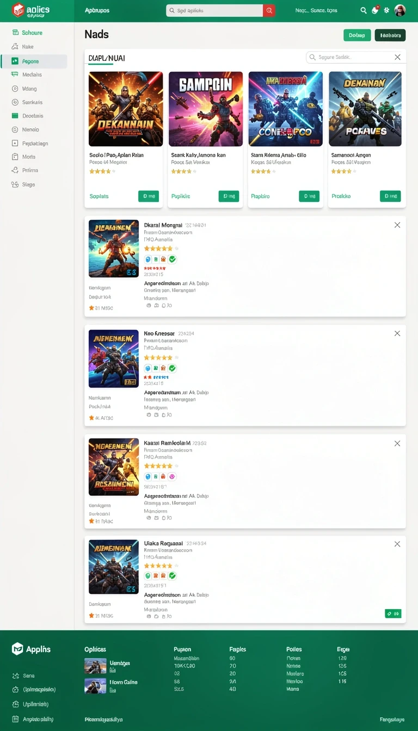
Task: Dismiss the Kaaral Ramkolaln row
Action: coord(397,443)
